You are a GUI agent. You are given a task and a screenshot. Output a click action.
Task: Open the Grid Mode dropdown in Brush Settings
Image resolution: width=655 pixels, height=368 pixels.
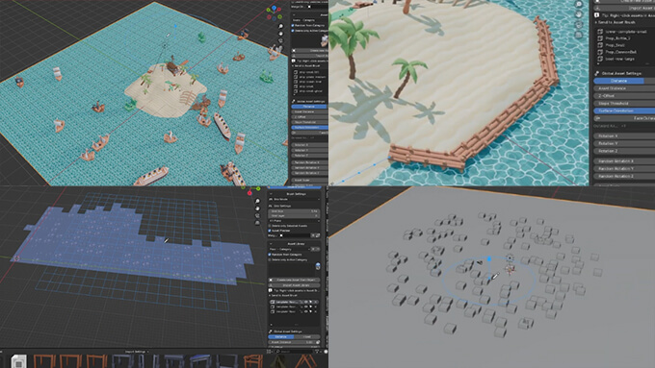point(294,199)
